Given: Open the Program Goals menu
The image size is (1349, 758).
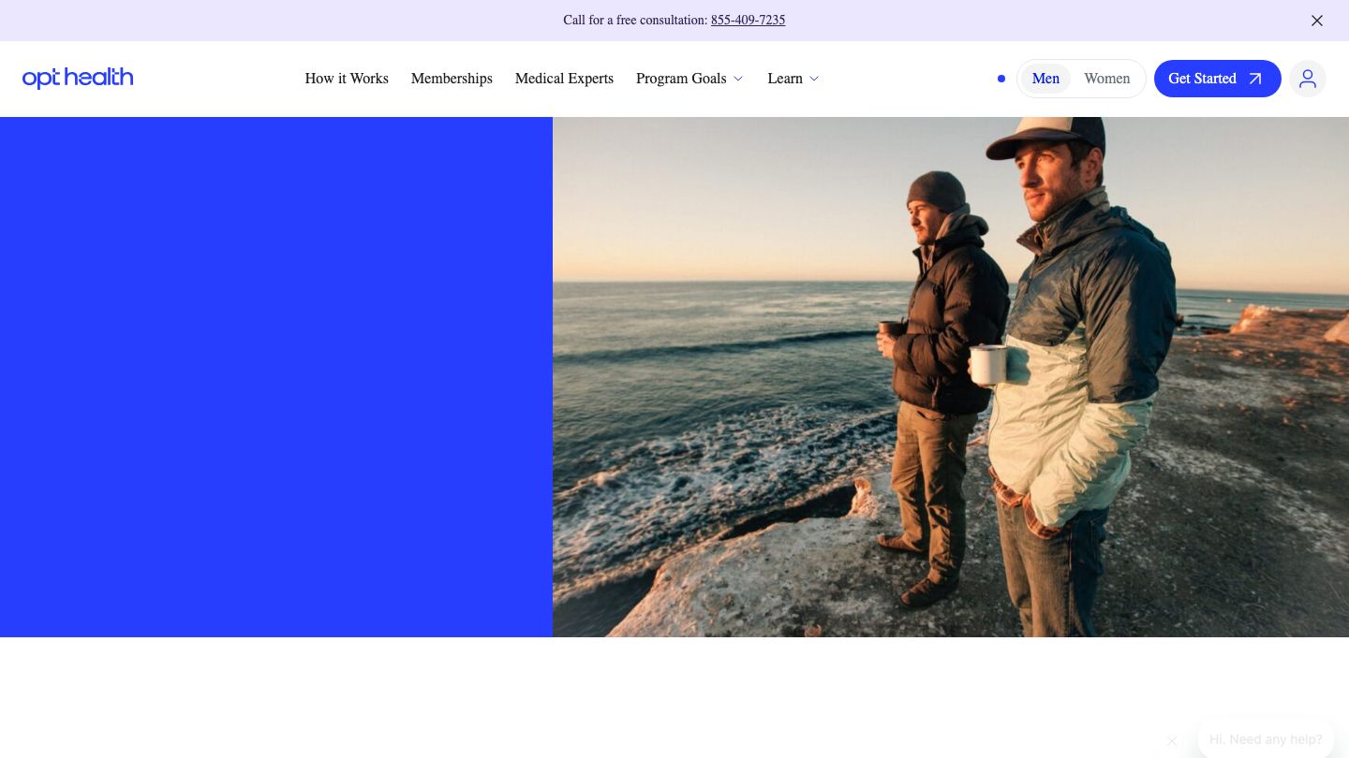Looking at the screenshot, I should [681, 79].
